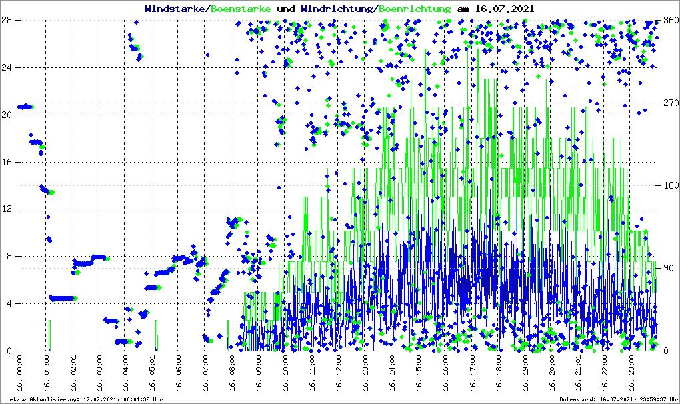
Task: Click the '16' value on left axis
Action: (9, 162)
